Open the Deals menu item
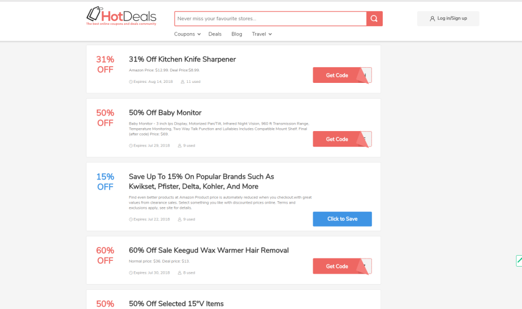This screenshot has height=309, width=522. pyautogui.click(x=215, y=34)
